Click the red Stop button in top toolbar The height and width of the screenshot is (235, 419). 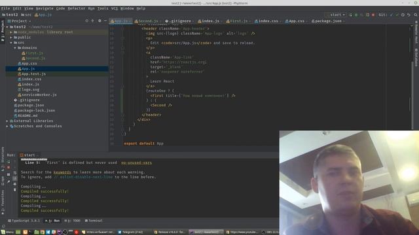(x=373, y=15)
